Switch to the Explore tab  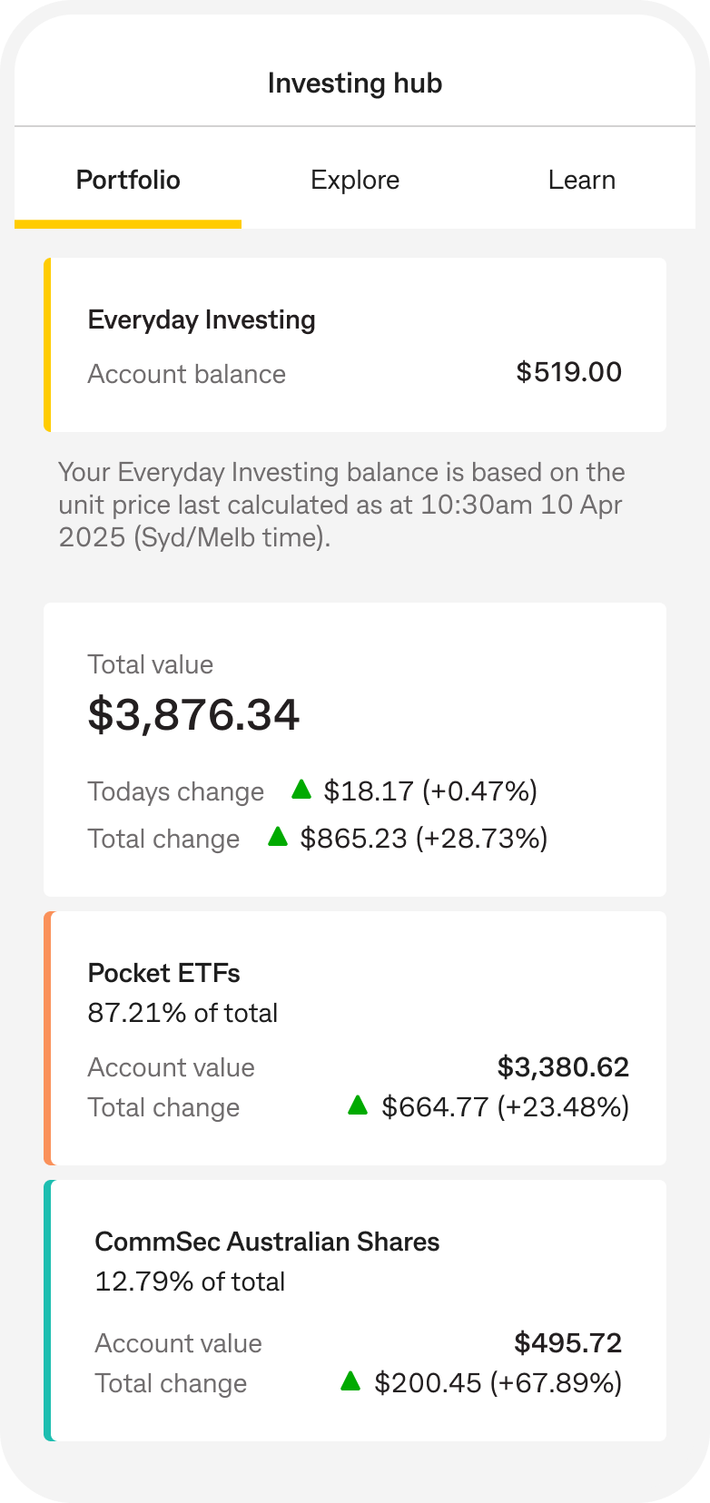click(x=355, y=180)
